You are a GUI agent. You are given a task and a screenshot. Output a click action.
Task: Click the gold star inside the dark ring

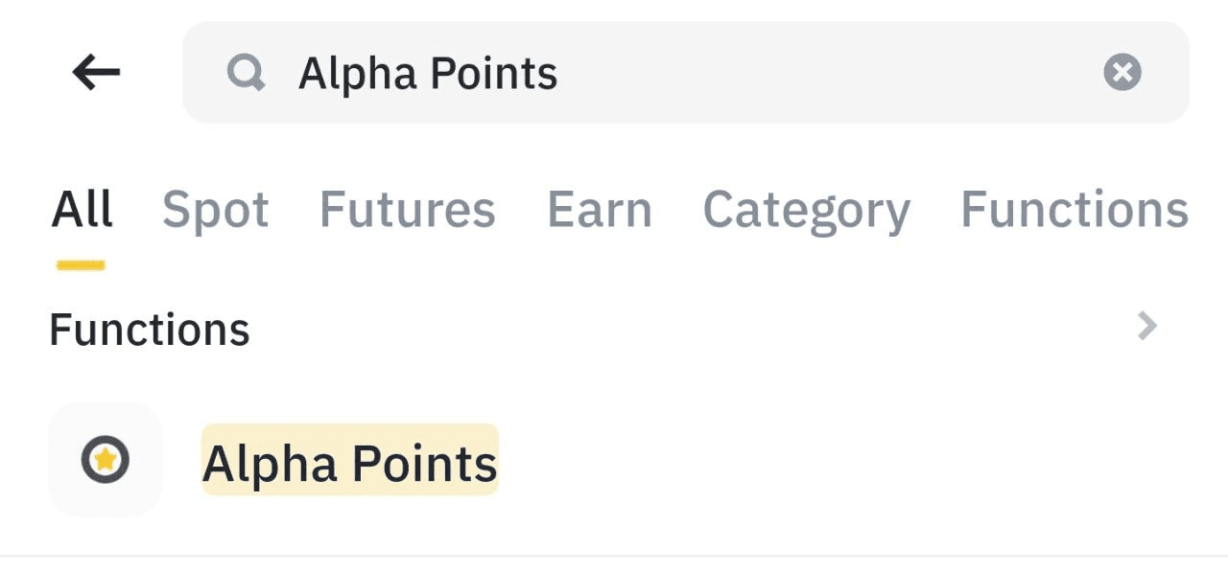pyautogui.click(x=106, y=460)
